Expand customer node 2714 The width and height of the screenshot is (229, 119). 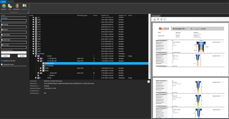click(x=33, y=27)
